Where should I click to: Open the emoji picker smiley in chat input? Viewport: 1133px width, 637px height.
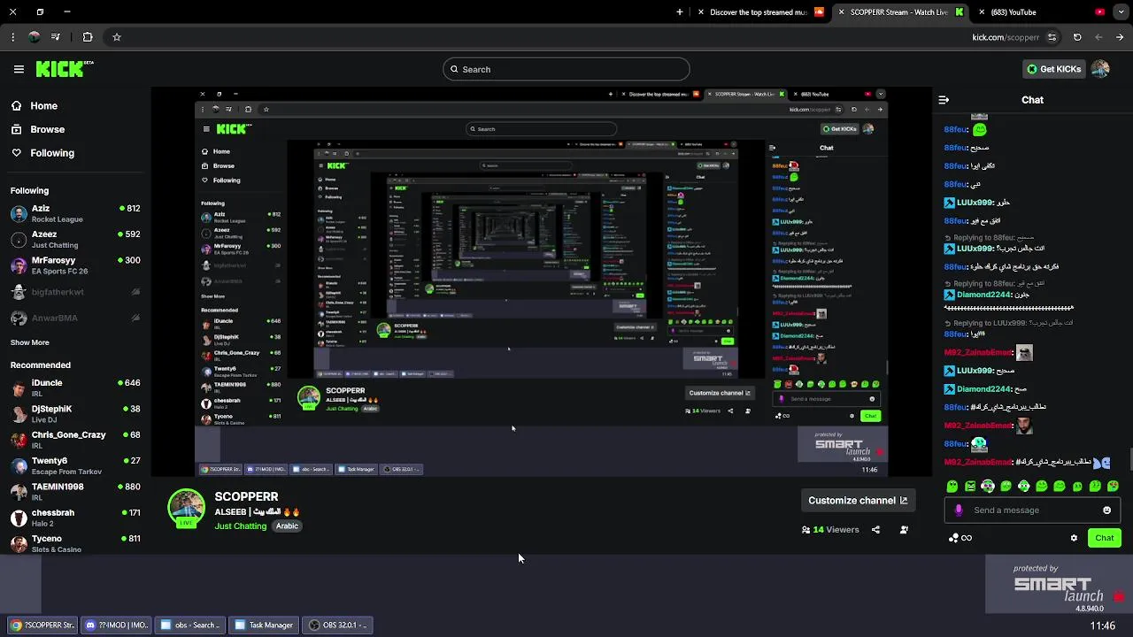pos(1106,510)
